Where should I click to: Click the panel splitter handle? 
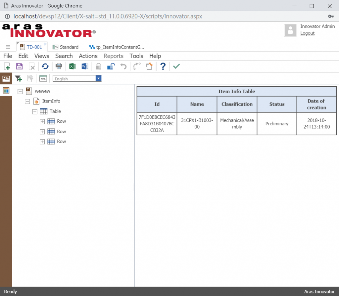tap(133, 187)
